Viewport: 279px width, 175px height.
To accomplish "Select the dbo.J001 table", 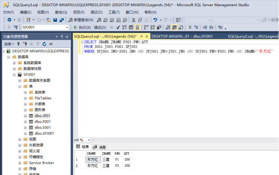I will point(42,116).
